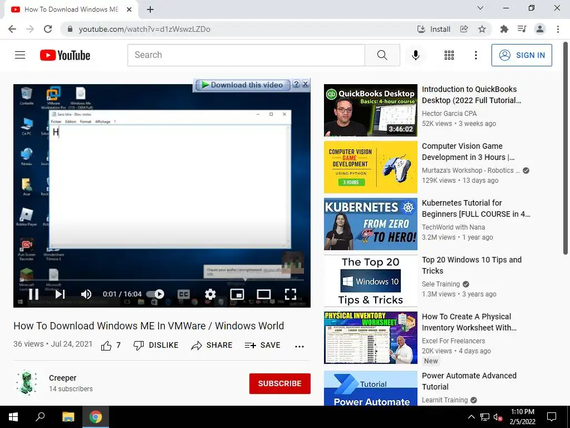Go back in the browser

(12, 29)
